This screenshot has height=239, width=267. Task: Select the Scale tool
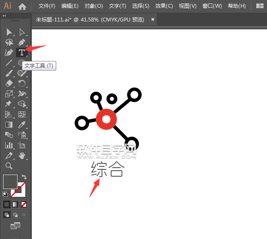(9, 94)
